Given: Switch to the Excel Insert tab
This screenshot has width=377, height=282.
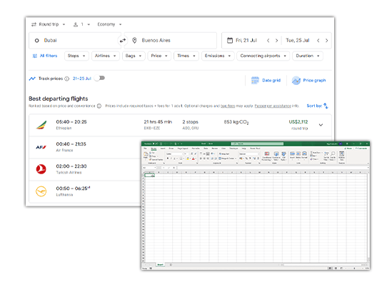Looking at the screenshot, I should pos(163,148).
